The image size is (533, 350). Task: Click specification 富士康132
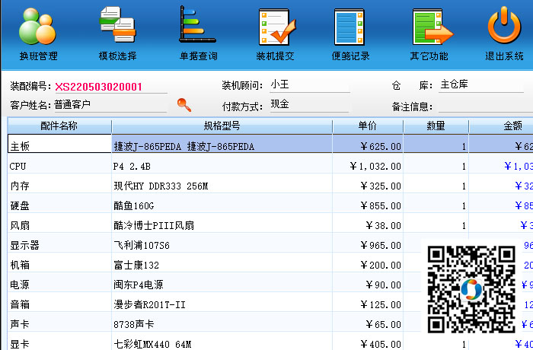(x=222, y=262)
